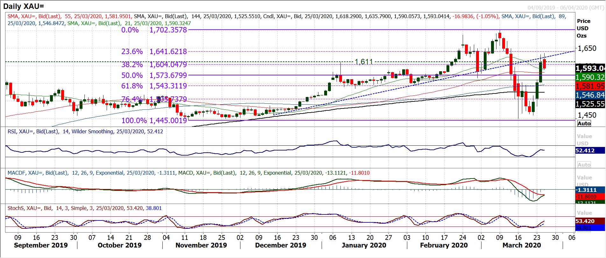Screen dimensions: 606x258
Task: Click the Auto button on RSI axis
Action: click(584, 165)
